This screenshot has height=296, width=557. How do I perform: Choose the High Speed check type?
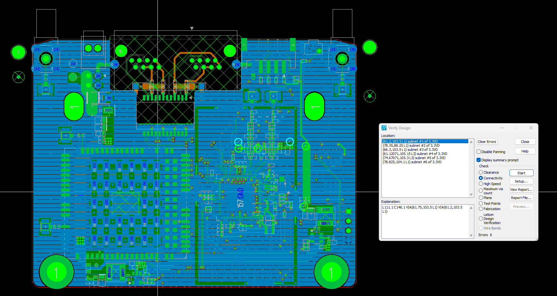tap(481, 184)
